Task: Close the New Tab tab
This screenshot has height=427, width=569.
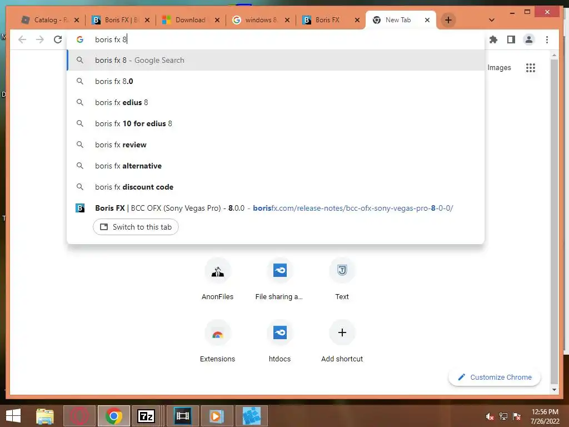Action: pos(427,20)
